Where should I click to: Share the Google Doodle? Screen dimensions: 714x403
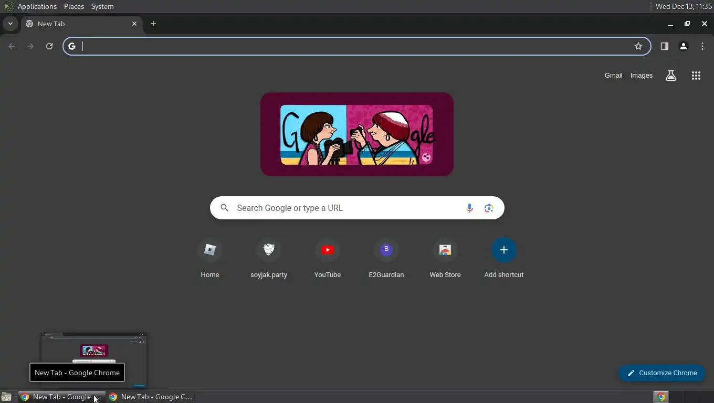coord(426,157)
